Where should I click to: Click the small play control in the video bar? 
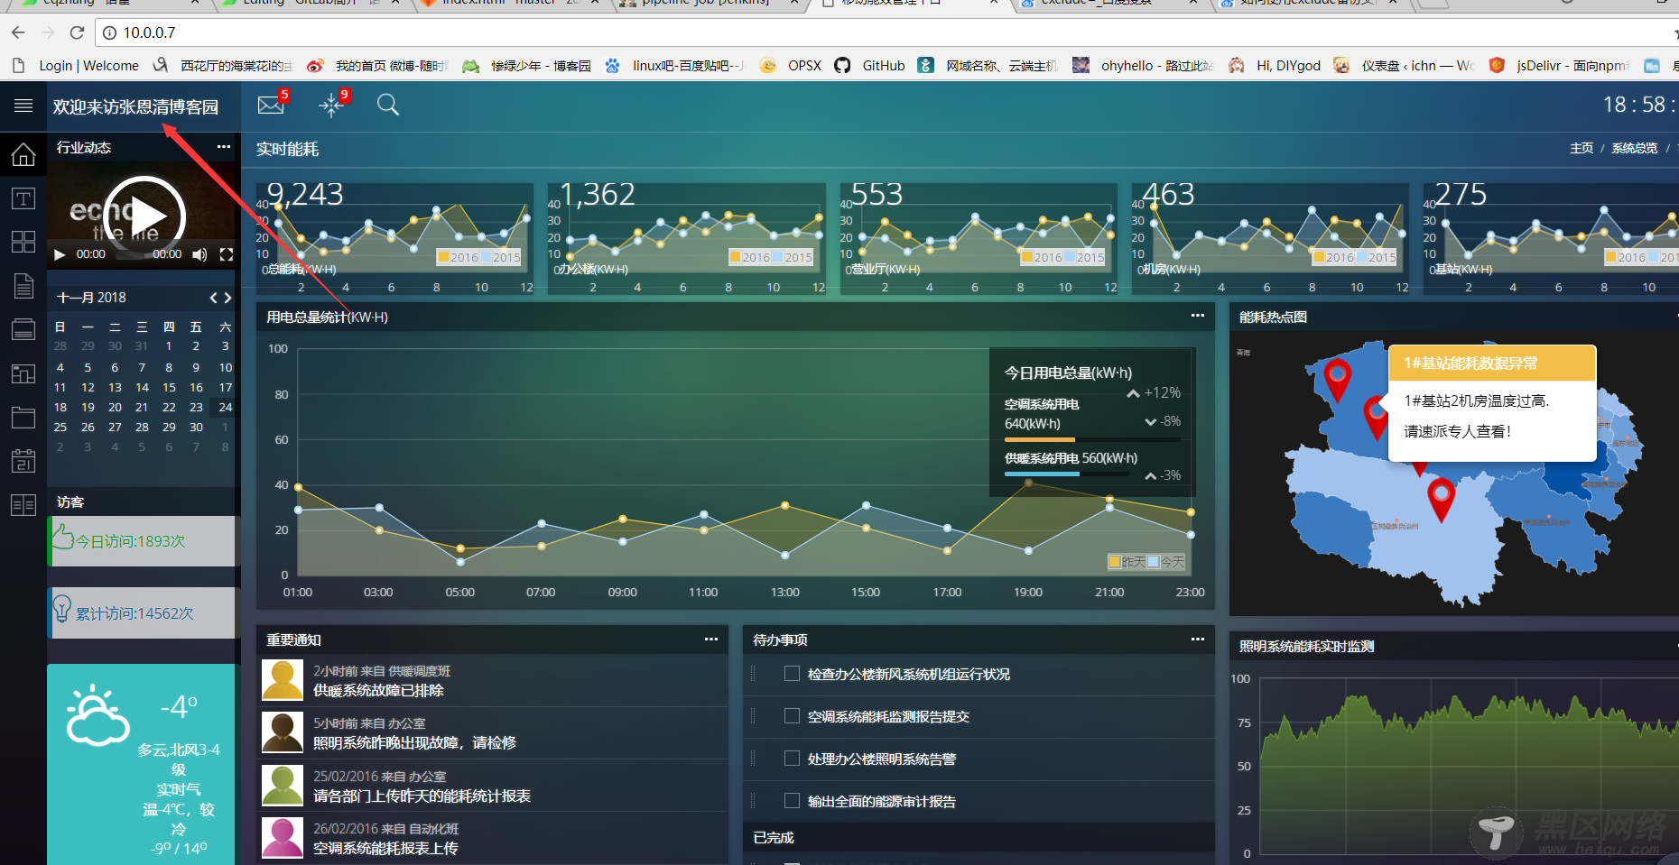click(60, 254)
